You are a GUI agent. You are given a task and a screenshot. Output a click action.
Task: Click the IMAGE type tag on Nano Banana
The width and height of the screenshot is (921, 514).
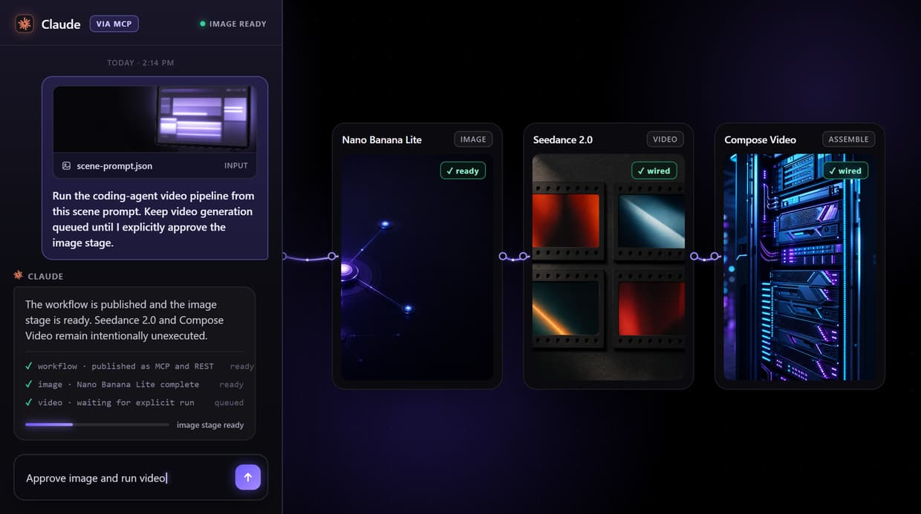pyautogui.click(x=473, y=139)
